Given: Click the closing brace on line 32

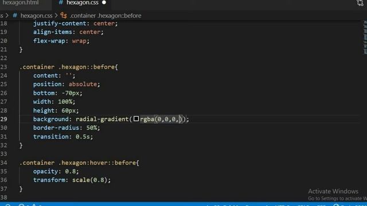Looking at the screenshot, I should pos(21,145).
